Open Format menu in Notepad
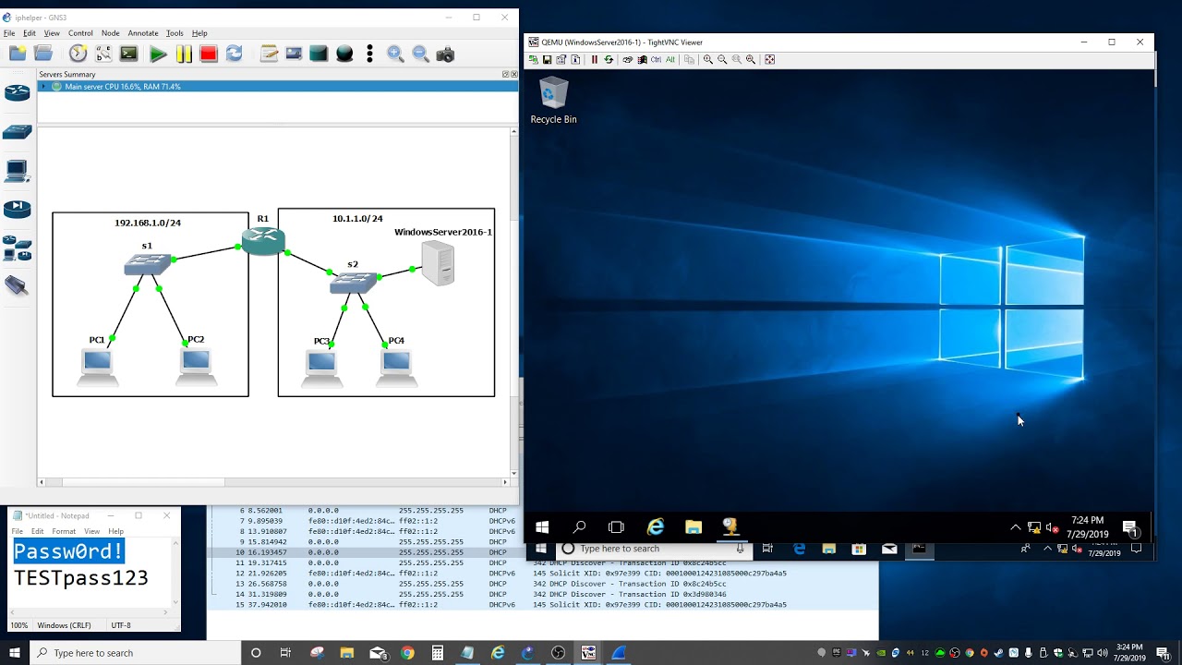1182x665 pixels. point(64,531)
